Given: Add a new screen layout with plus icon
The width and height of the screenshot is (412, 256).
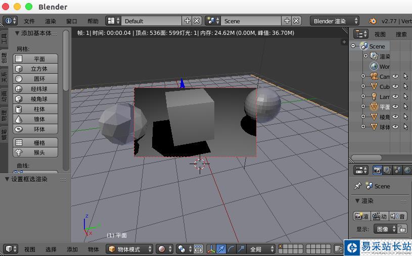Looking at the screenshot, I should pyautogui.click(x=188, y=21).
